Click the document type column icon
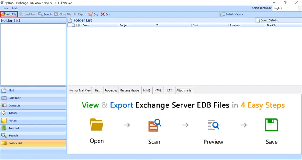 coord(73,25)
